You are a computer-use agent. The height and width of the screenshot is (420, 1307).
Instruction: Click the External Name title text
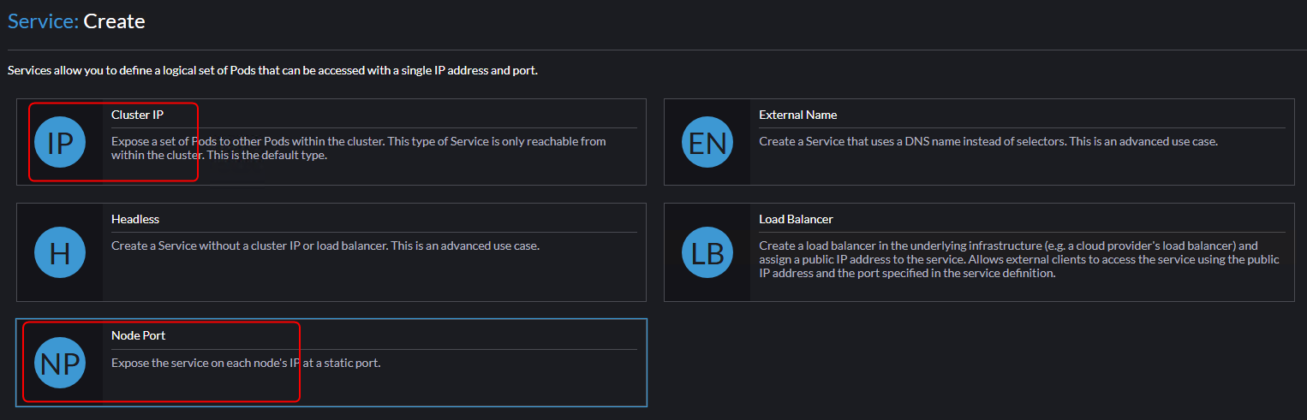[x=797, y=115]
